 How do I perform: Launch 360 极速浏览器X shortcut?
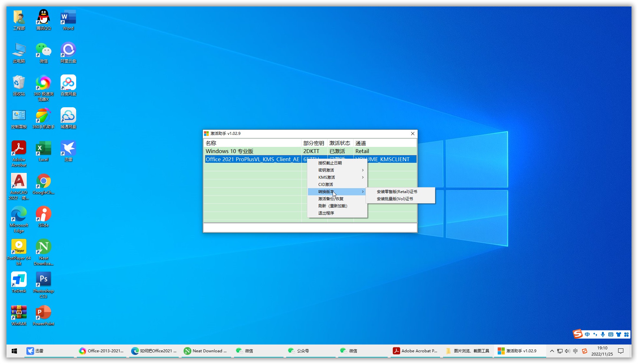tap(43, 88)
